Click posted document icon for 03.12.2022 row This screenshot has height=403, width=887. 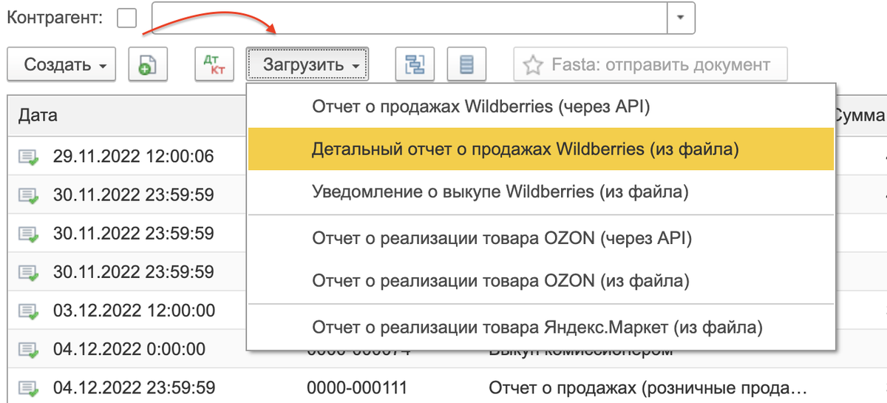[29, 311]
